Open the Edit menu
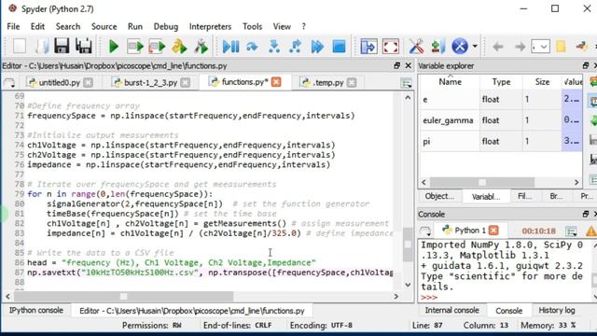 pos(37,26)
